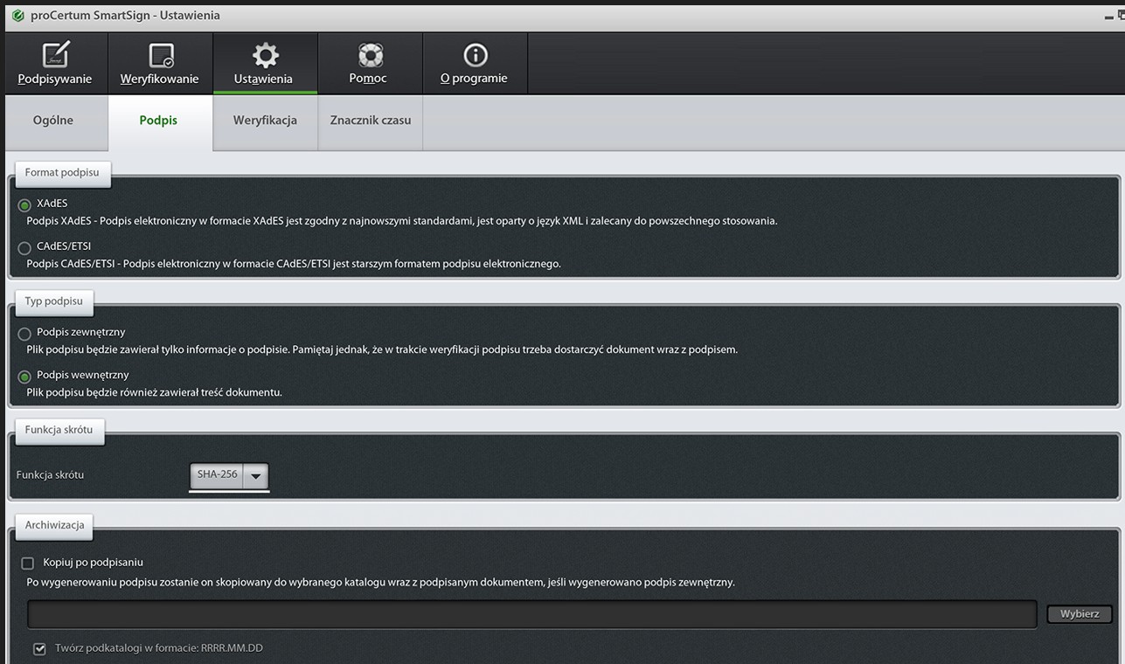The height and width of the screenshot is (664, 1125).
Task: Click 'Plik podpisu będzie również zawierał treść dokumentu'
Action: (x=154, y=392)
